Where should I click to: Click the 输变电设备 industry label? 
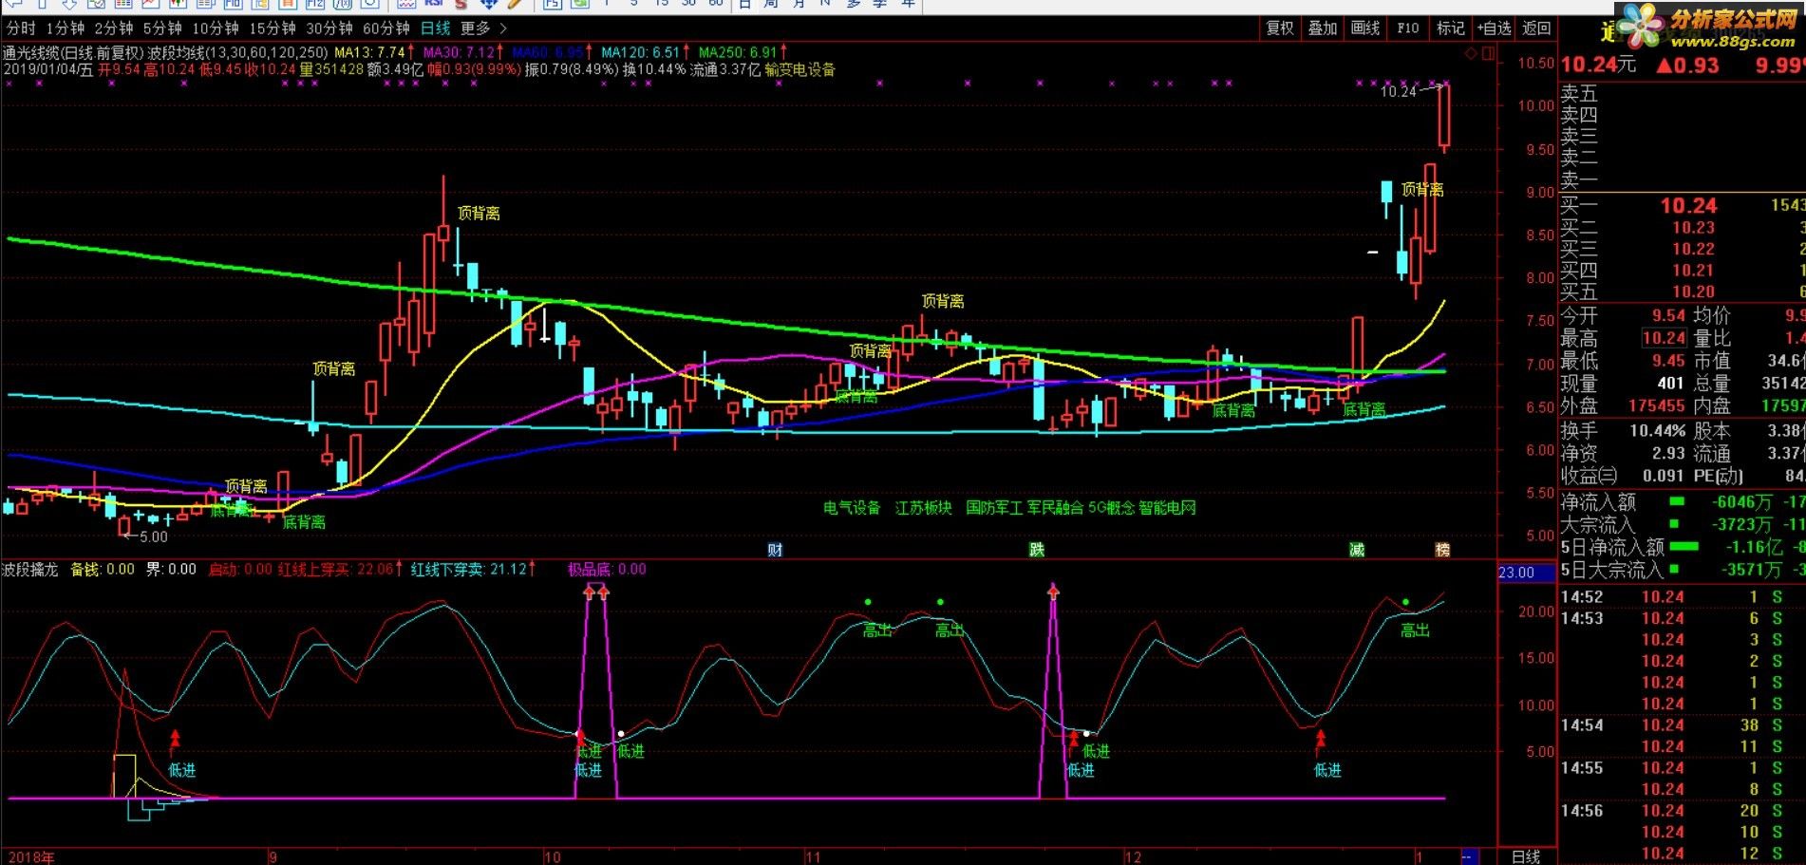800,69
